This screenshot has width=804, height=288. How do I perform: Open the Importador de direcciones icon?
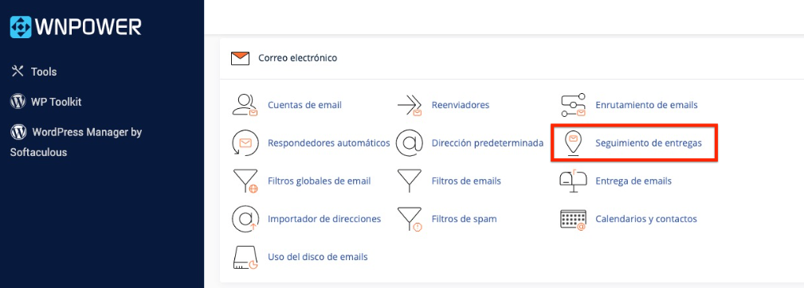pyautogui.click(x=245, y=219)
